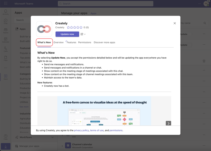The width and height of the screenshot is (211, 151).
Task: Open Files in the left rail
Action: (x=5, y=58)
